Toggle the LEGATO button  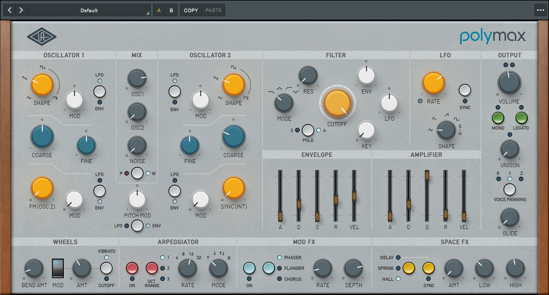[x=521, y=118]
